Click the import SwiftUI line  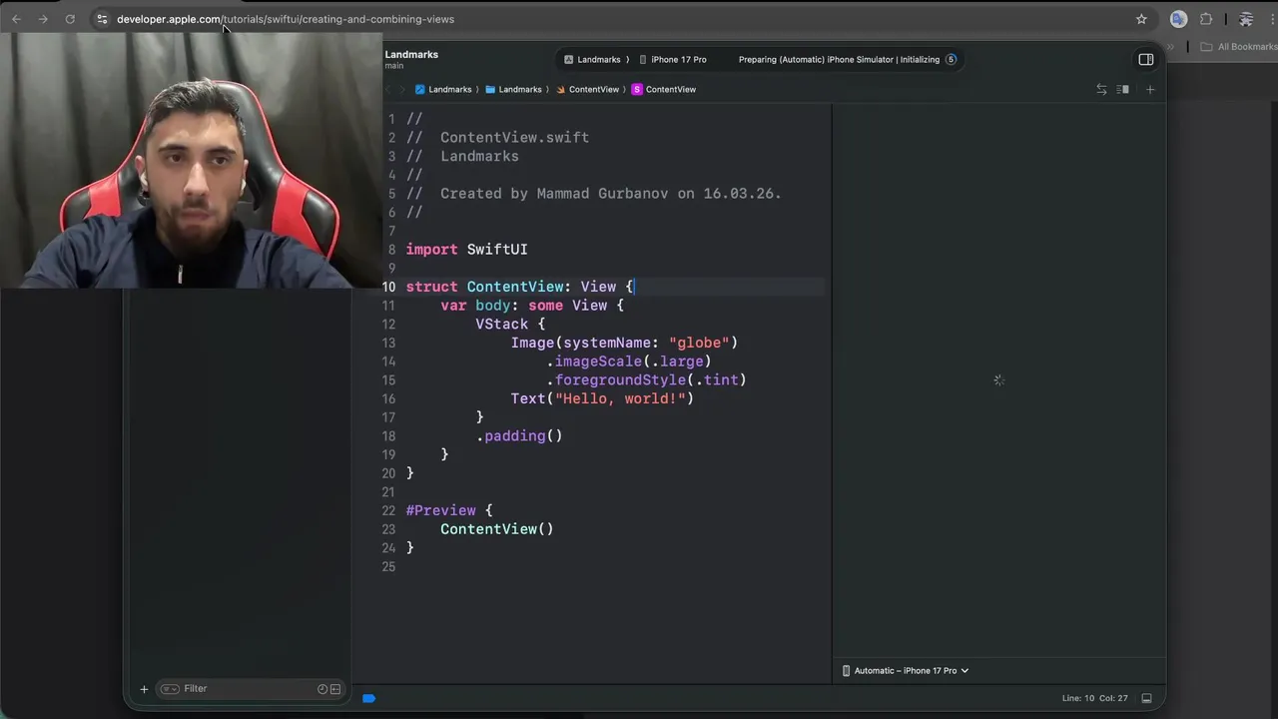[x=466, y=250]
